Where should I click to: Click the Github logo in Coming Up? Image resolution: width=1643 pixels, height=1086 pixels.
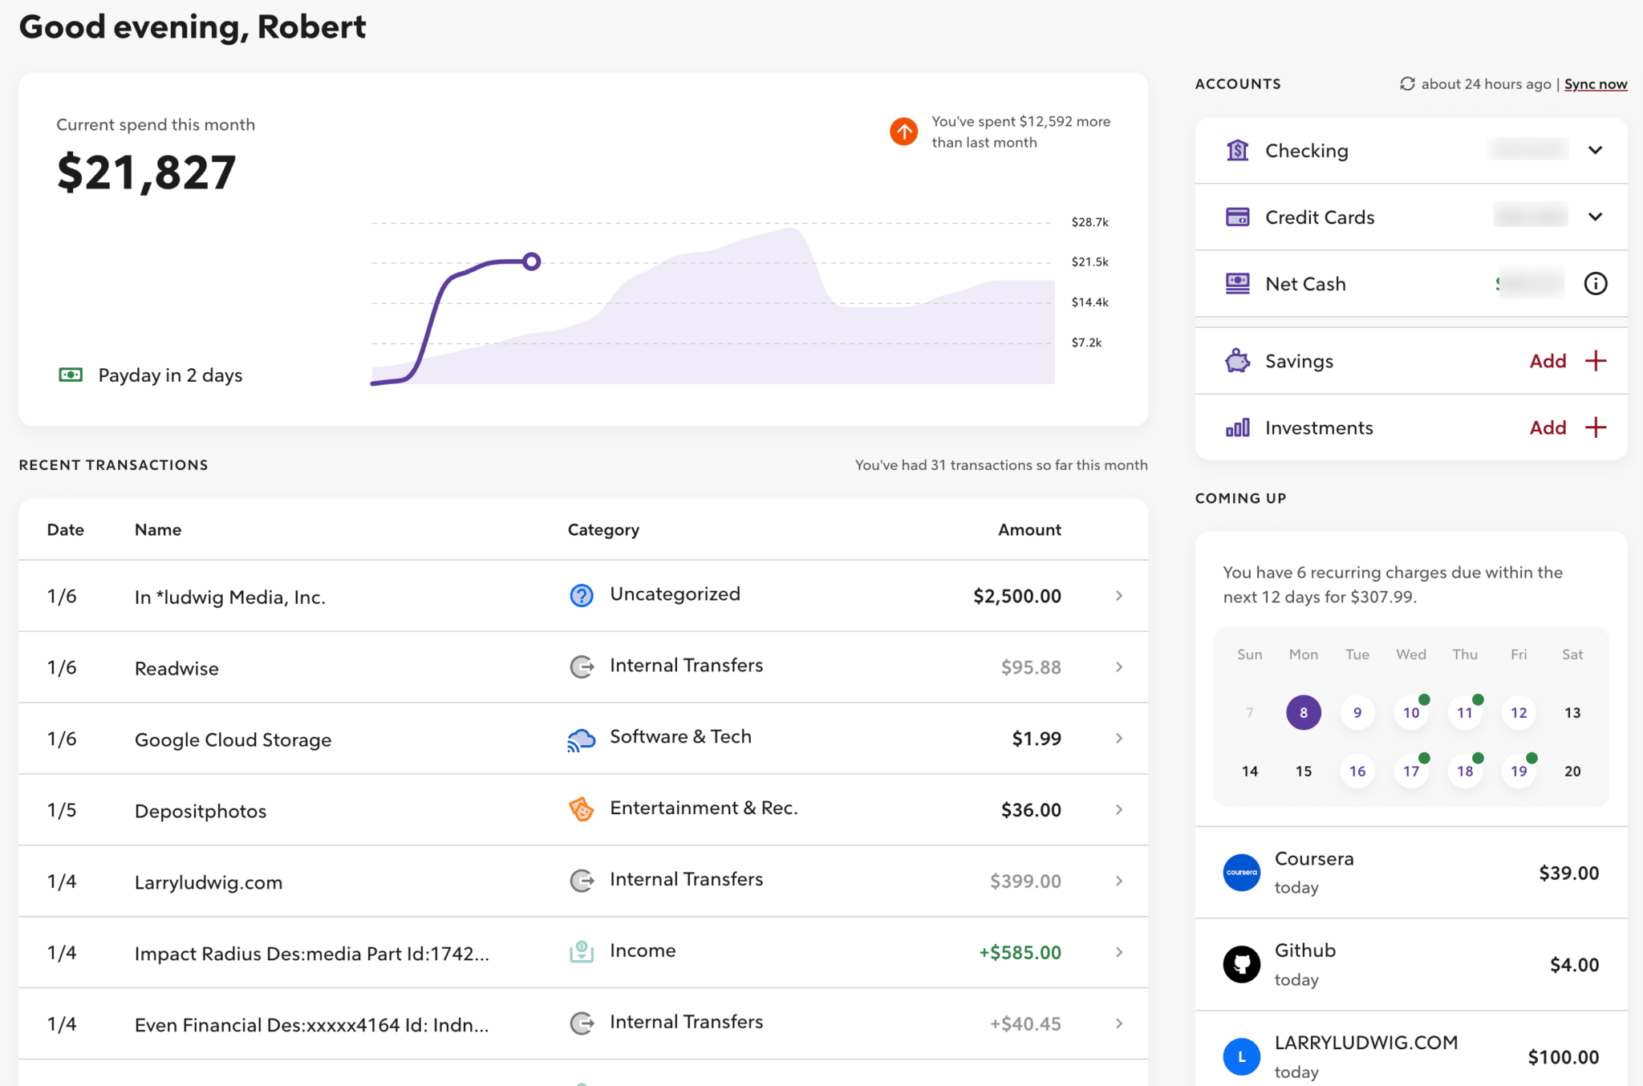click(x=1241, y=964)
